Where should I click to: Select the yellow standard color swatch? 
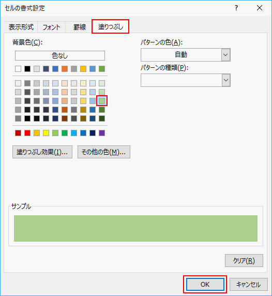(46, 133)
